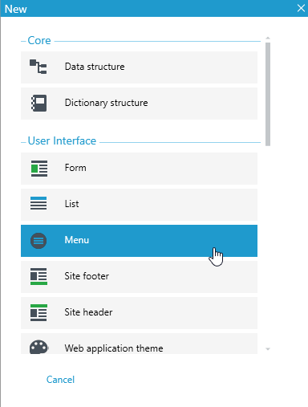
Task: Click the Dictionary structure notebook icon
Action: [x=38, y=103]
